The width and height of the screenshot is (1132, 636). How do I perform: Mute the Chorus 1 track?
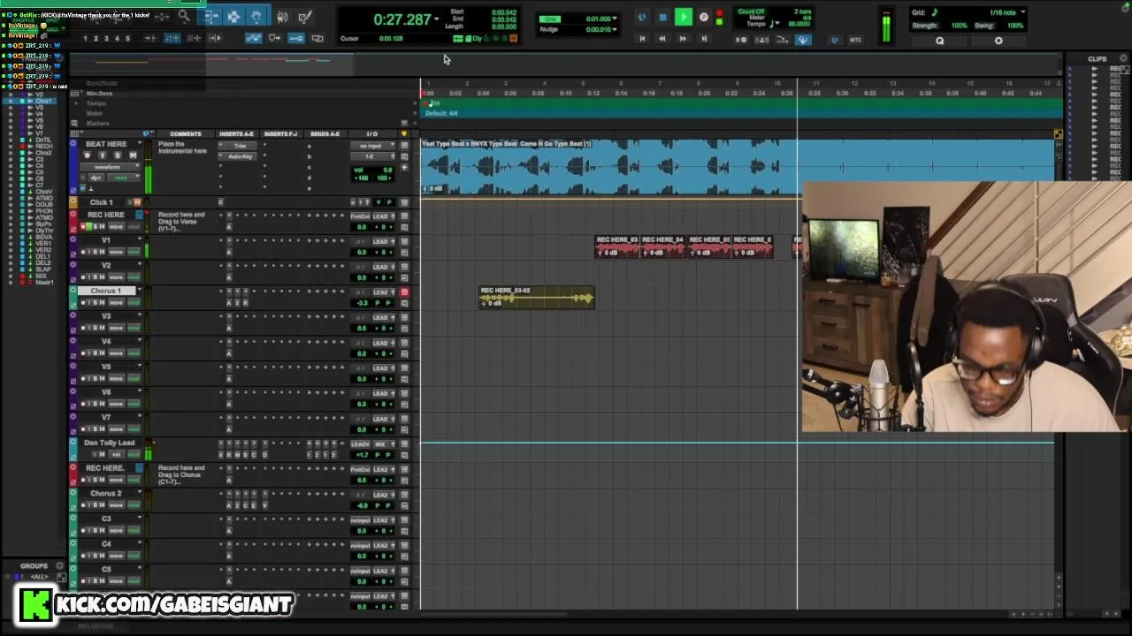pos(102,303)
